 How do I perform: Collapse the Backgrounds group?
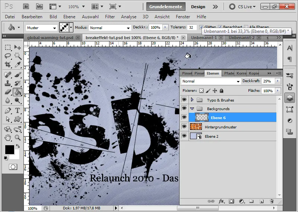coord(192,109)
